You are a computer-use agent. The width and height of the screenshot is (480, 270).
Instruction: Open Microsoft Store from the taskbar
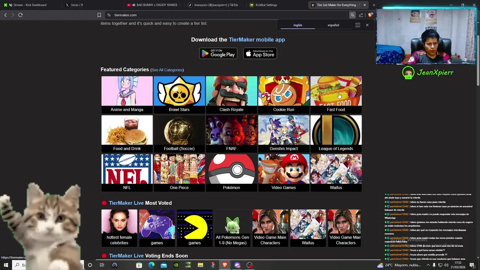[x=139, y=265]
